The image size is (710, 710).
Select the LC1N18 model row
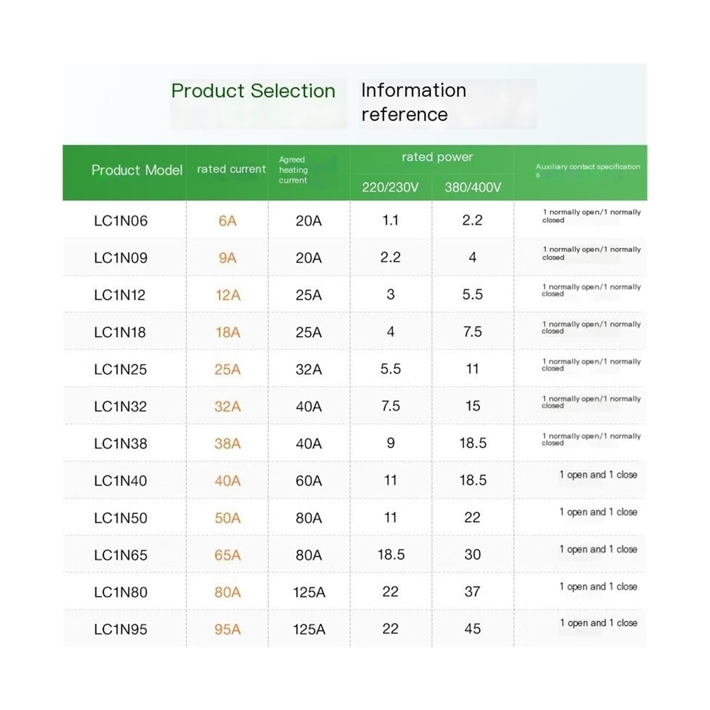[x=355, y=332]
